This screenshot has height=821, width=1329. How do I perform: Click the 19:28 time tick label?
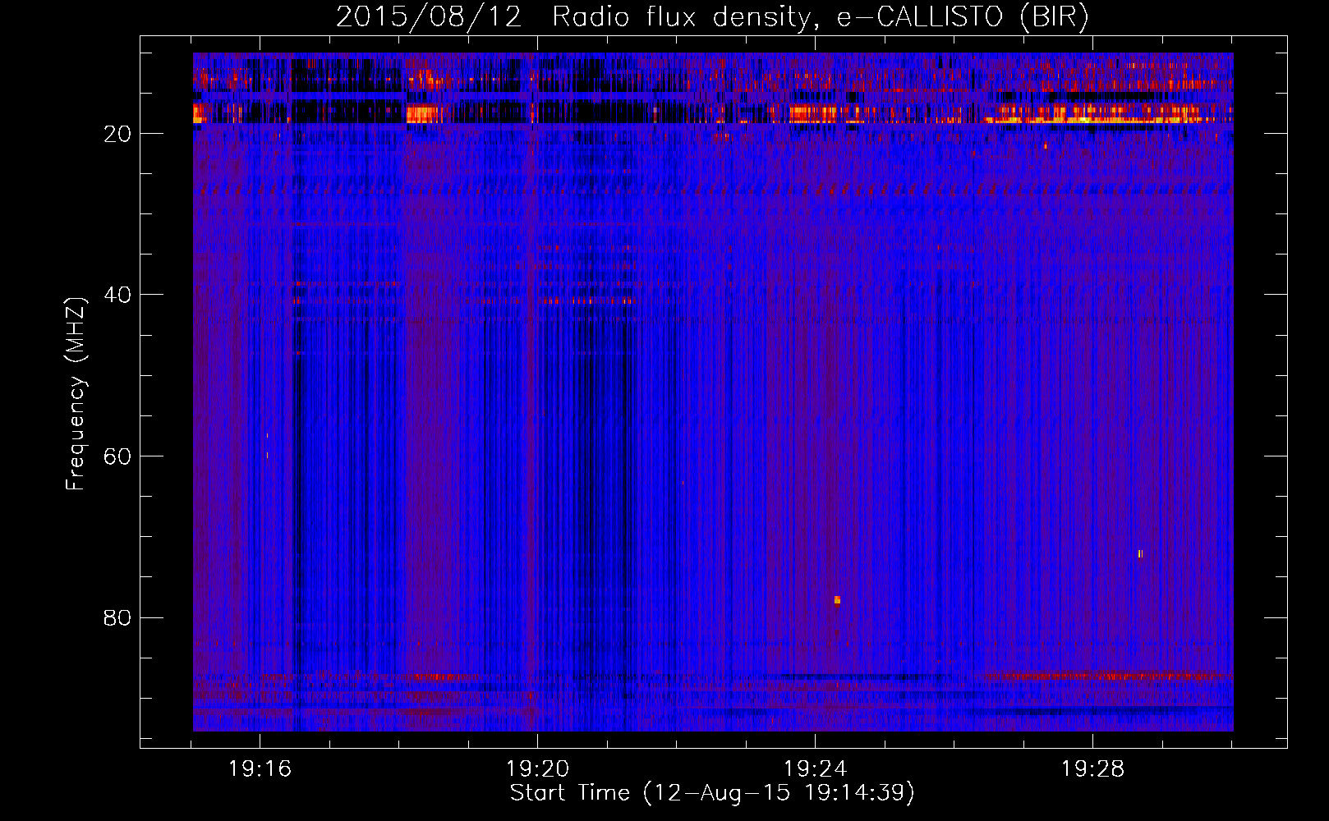coord(1092,769)
